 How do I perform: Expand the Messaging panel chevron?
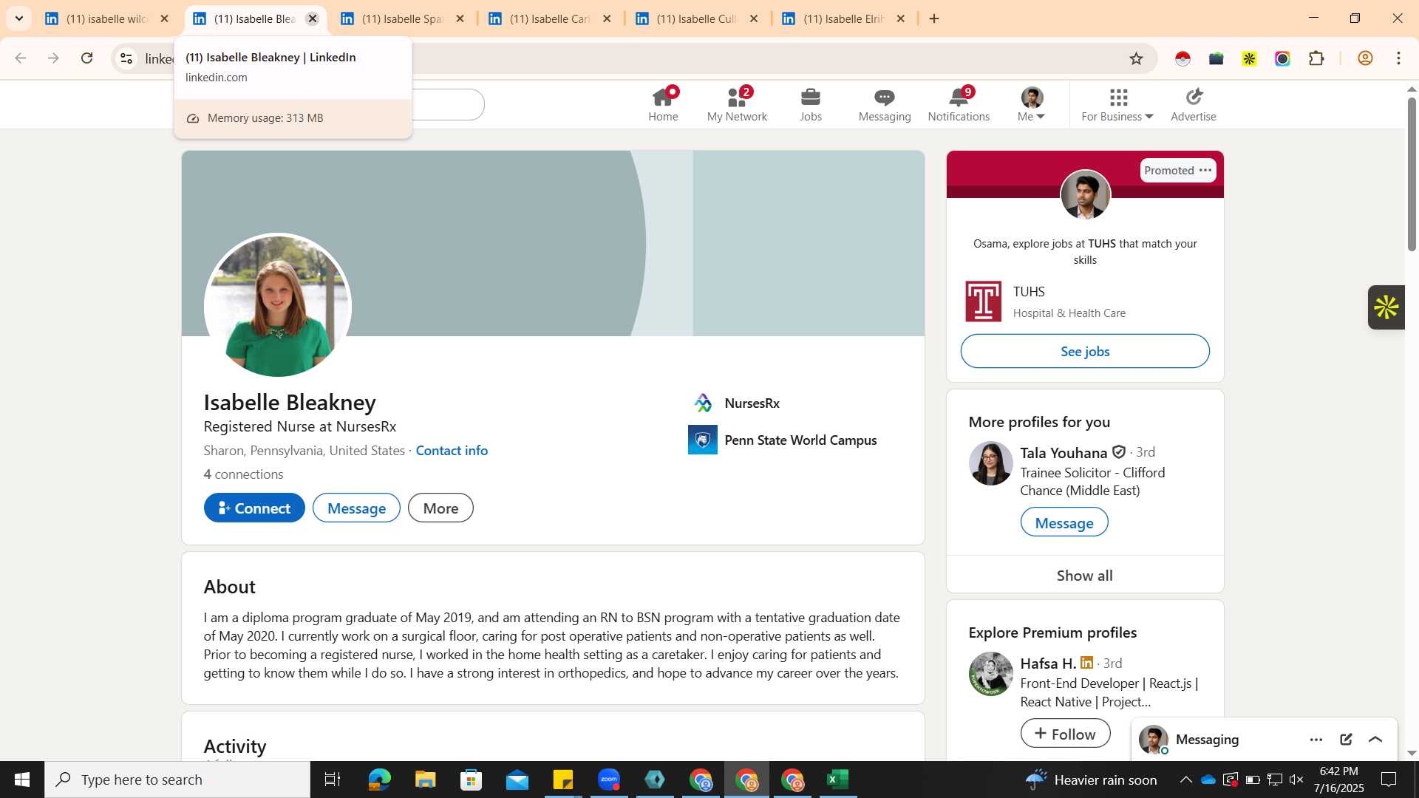1375,739
